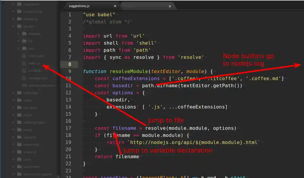Screen dimensions: 304x178
Task: Click line number 8 in the gutter
Action: coord(70,64)
